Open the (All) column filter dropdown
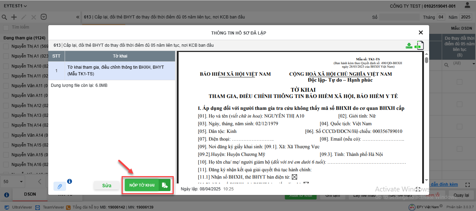The width and height of the screenshot is (476, 211). click(474, 64)
